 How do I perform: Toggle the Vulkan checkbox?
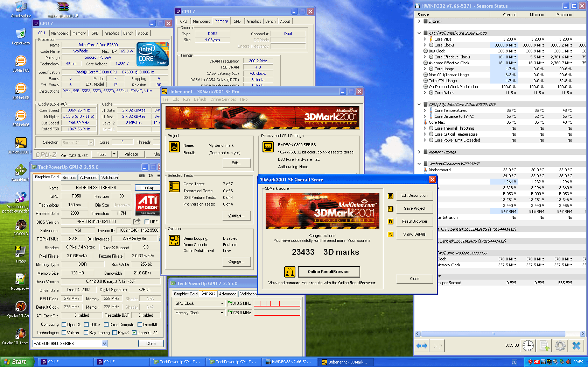tap(64, 333)
